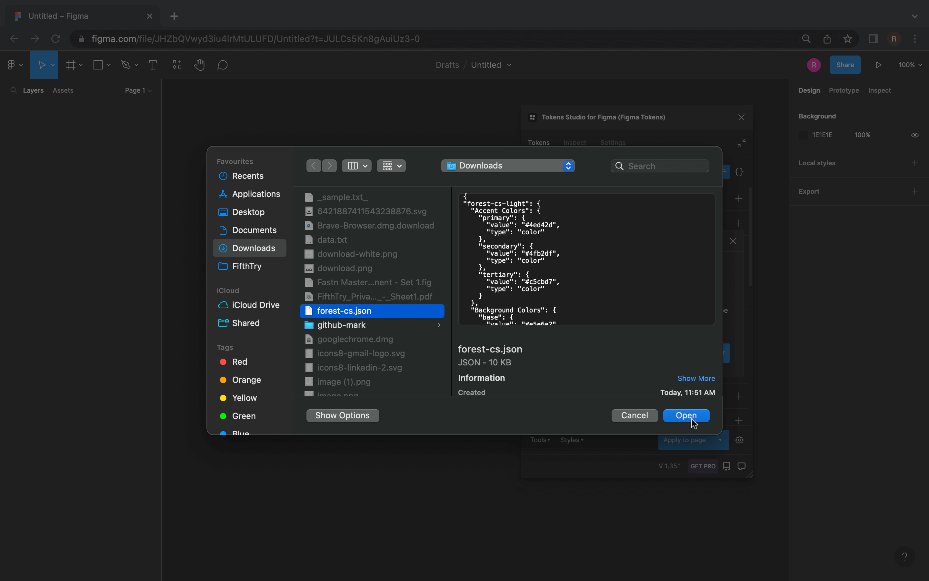The width and height of the screenshot is (929, 581).
Task: Select the Text tool
Action: 153,65
